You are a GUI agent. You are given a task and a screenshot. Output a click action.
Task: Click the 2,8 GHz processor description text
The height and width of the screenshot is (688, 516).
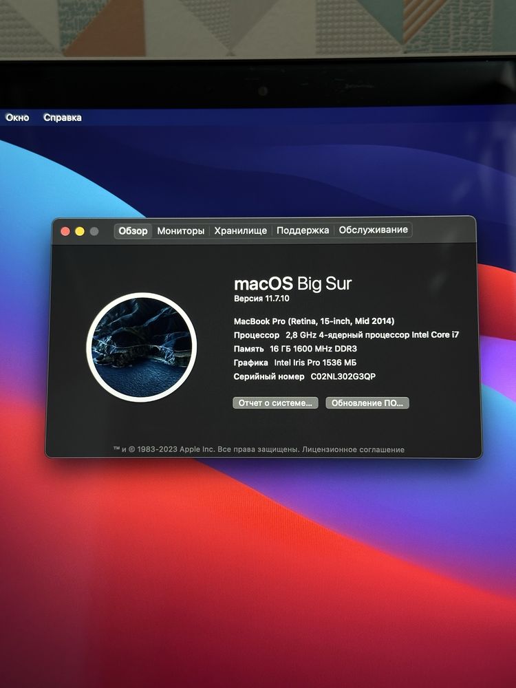[372, 335]
